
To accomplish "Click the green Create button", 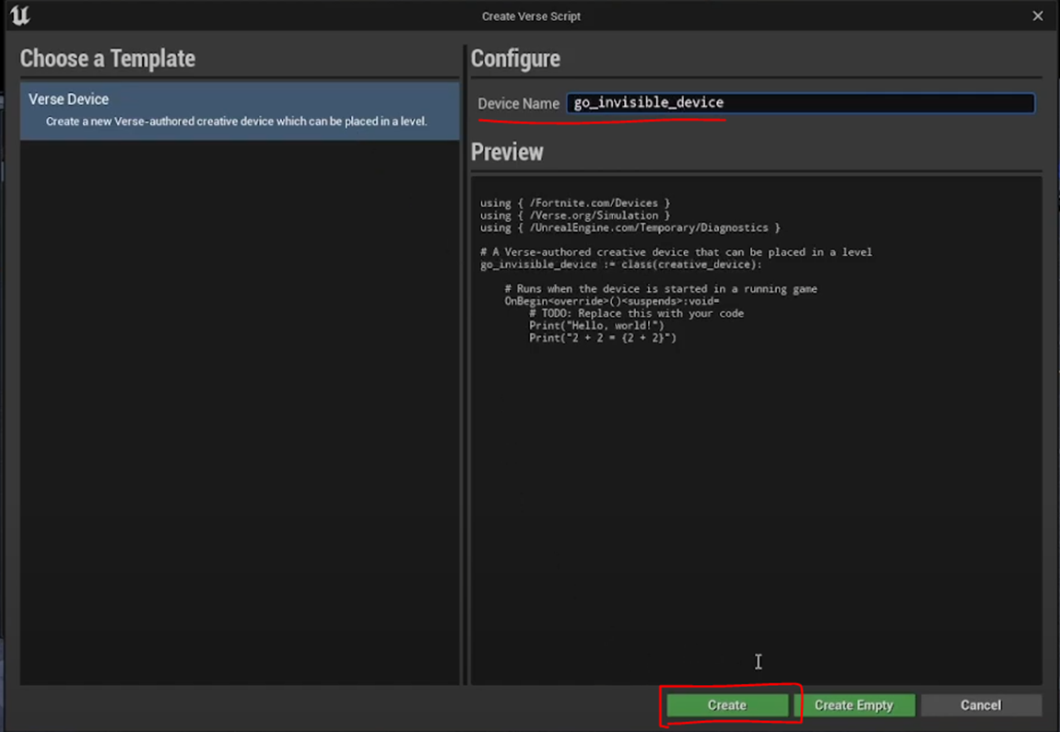I will (x=726, y=705).
